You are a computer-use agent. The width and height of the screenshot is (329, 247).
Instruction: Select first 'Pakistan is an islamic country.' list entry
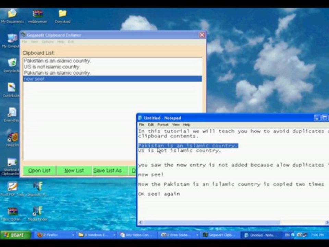tap(112, 61)
